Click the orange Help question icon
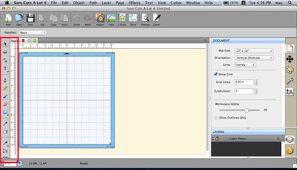Image resolution: width=297 pixels, height=170 pixels. tap(290, 150)
